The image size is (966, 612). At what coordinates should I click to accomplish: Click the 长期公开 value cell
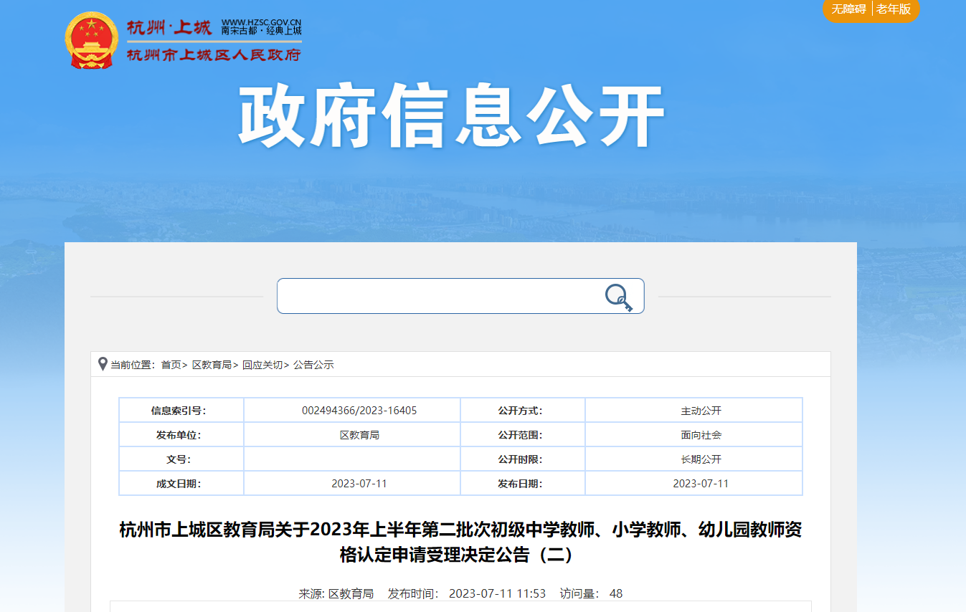coord(701,459)
